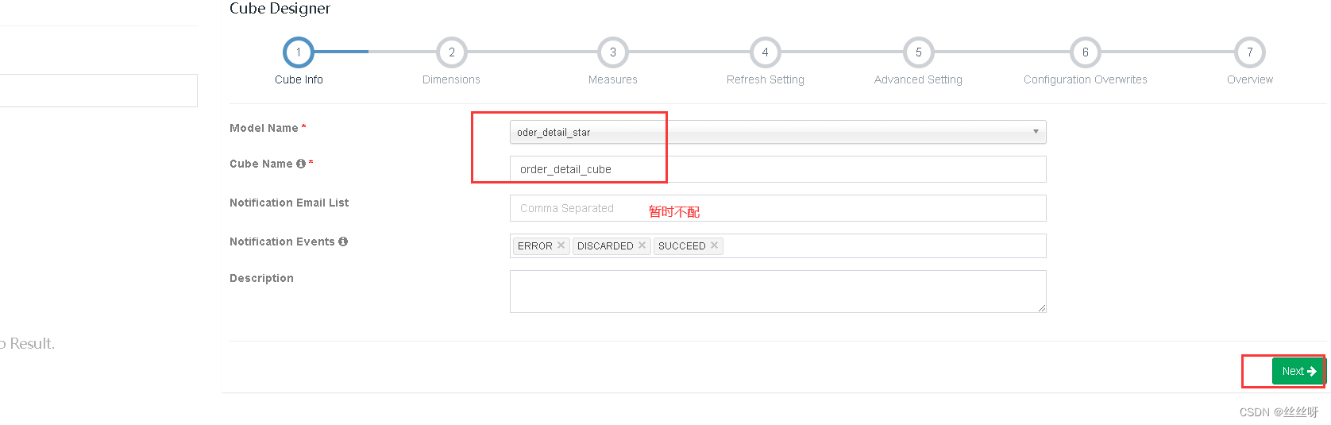Go to step 7 Overview

point(1250,52)
